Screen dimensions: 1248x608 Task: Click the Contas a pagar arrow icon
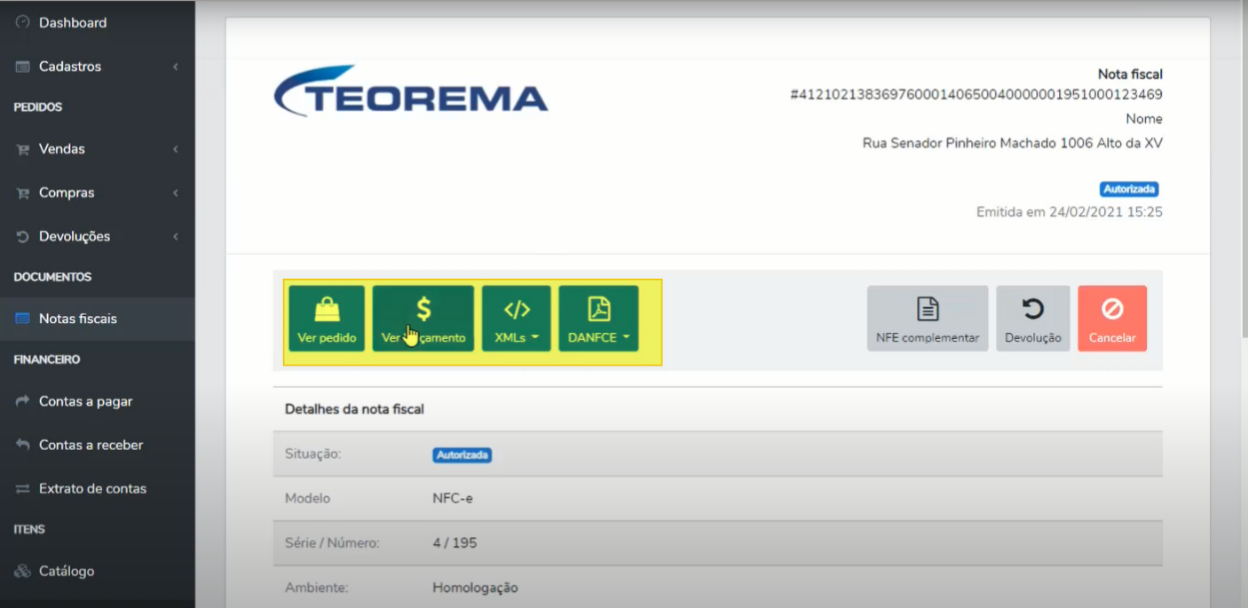pyautogui.click(x=23, y=401)
